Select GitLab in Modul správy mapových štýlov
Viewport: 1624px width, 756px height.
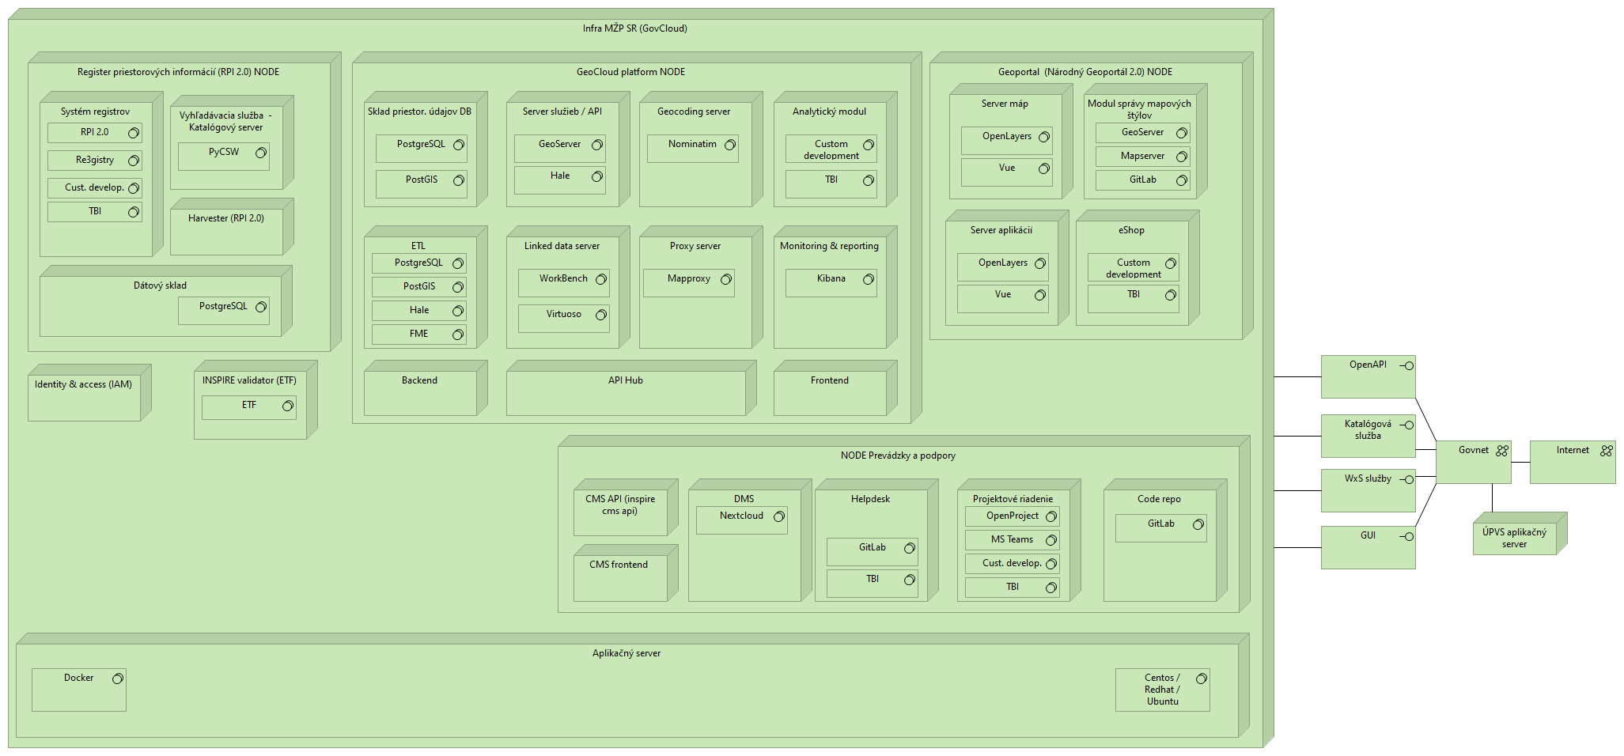pyautogui.click(x=1142, y=180)
